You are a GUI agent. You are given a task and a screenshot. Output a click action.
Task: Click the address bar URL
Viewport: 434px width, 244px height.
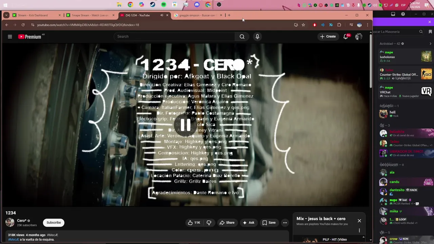88,25
